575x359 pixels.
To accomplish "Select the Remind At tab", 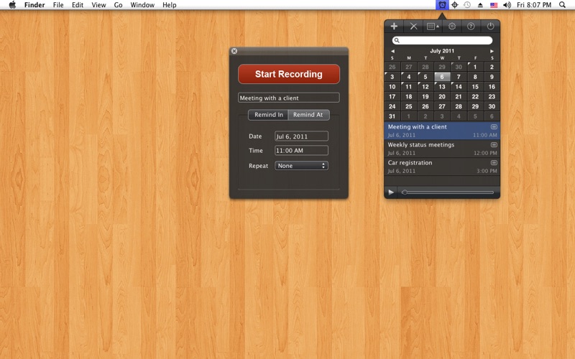I will click(x=309, y=115).
